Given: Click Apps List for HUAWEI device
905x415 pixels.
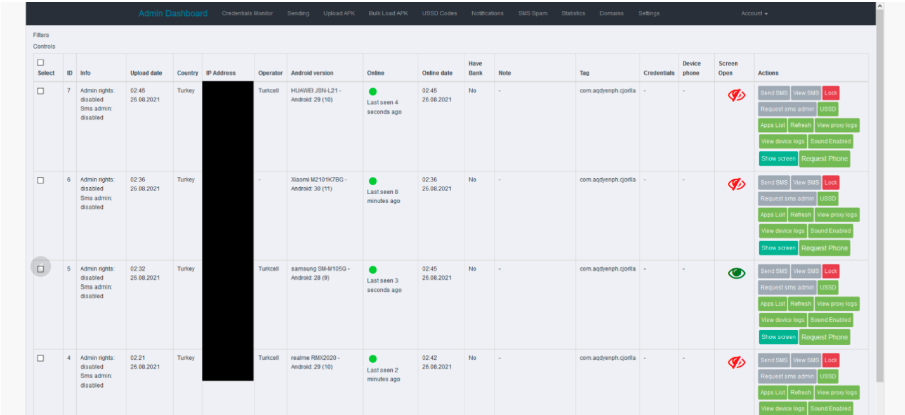Looking at the screenshot, I should click(x=772, y=126).
